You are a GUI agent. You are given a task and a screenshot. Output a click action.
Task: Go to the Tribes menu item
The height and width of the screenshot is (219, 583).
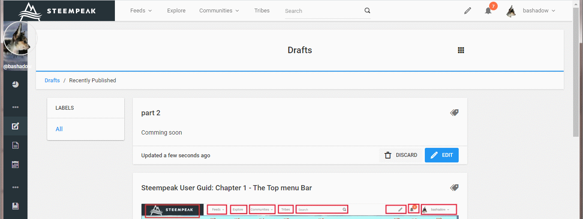[262, 11]
